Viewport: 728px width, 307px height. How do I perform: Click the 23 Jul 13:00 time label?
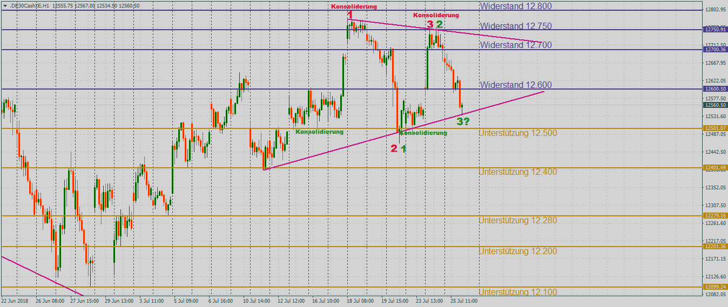[x=430, y=301]
